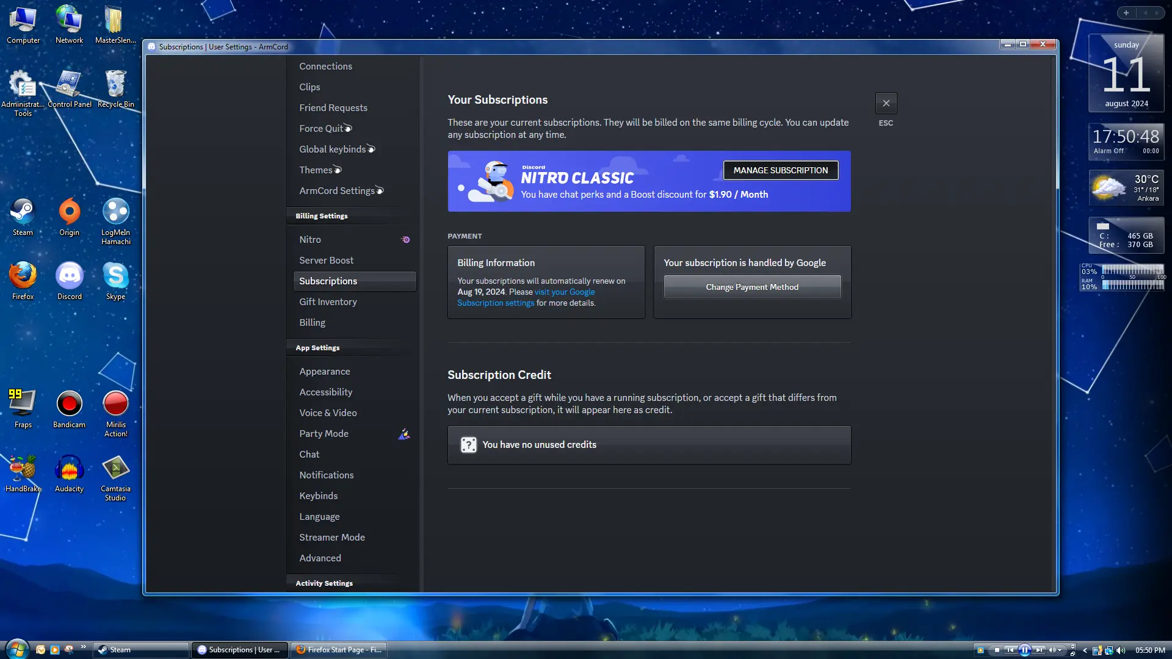Select the Mirilis Action! desktop icon
This screenshot has width=1172, height=659.
115,414
